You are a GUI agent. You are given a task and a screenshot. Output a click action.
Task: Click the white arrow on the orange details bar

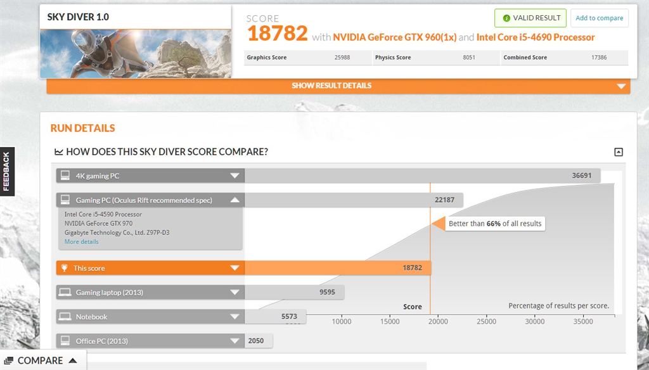pos(621,86)
